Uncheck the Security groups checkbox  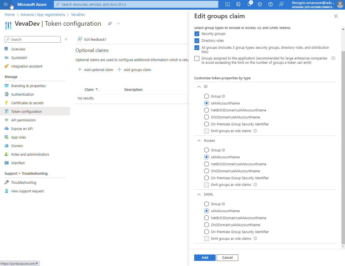point(197,34)
